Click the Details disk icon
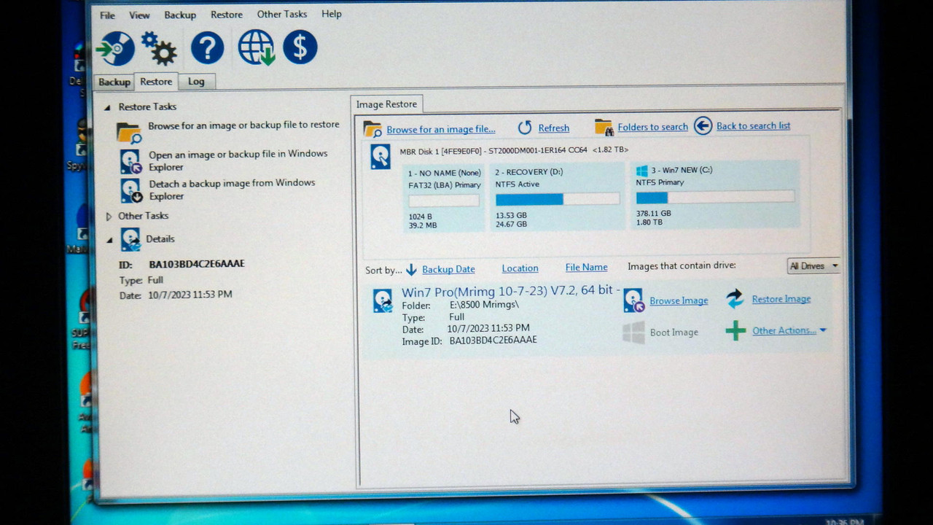 point(130,239)
